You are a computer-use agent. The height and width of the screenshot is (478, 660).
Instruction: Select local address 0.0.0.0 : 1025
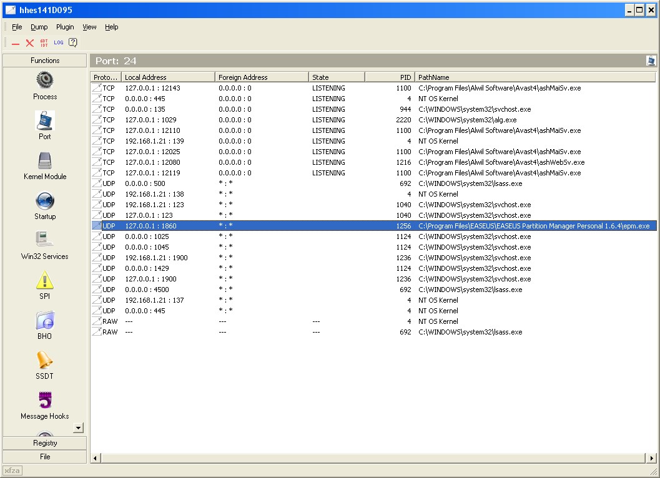point(147,237)
